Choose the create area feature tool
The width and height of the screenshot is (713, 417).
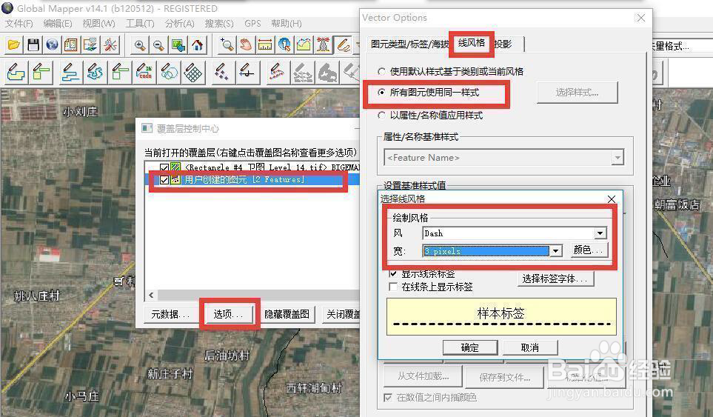pyautogui.click(x=16, y=73)
